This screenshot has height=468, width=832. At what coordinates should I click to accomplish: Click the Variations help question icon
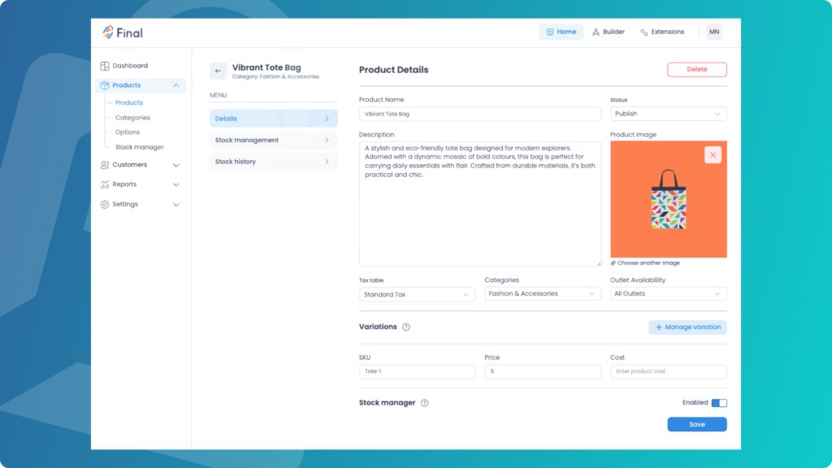(406, 327)
